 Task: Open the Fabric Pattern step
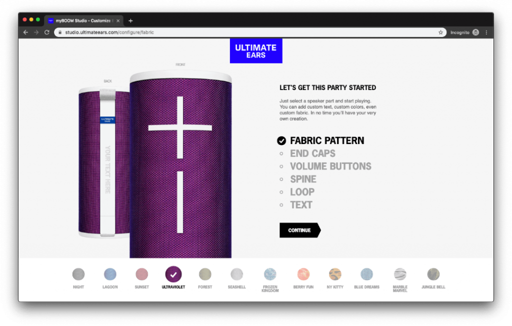pos(327,141)
